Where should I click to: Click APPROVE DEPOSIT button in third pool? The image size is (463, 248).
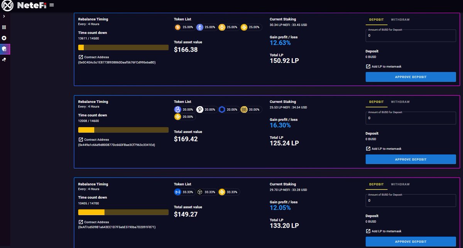coord(411,242)
